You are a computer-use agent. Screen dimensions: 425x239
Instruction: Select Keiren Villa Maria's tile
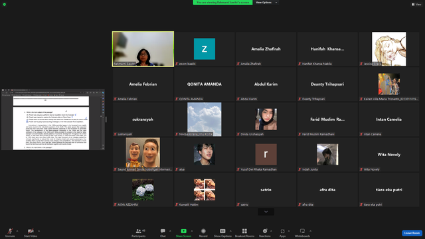[x=389, y=84]
